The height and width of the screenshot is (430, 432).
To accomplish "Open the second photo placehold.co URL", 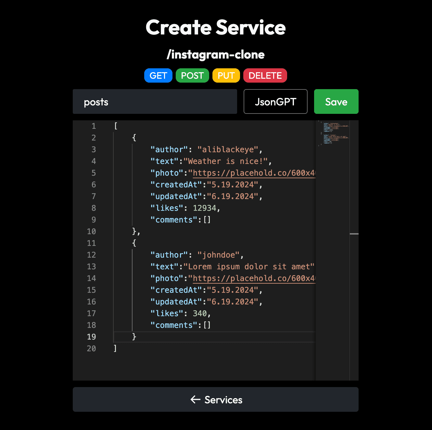I will 254,278.
